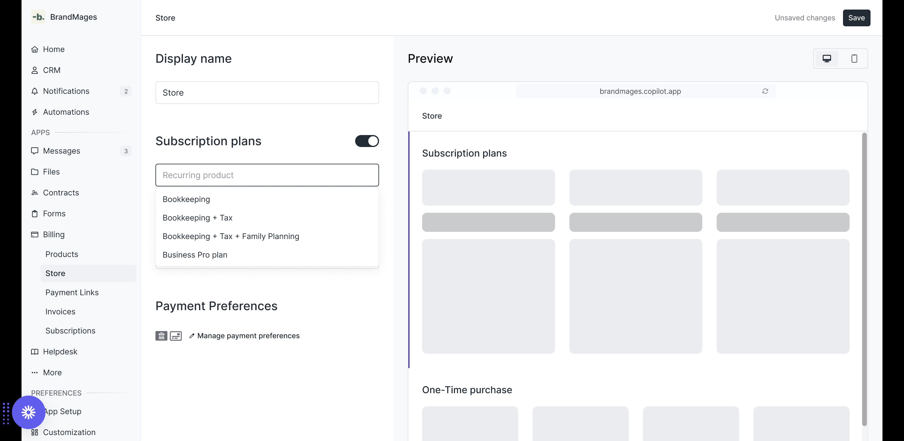This screenshot has height=441, width=904.
Task: Refresh the preview URL bar
Action: pyautogui.click(x=765, y=91)
